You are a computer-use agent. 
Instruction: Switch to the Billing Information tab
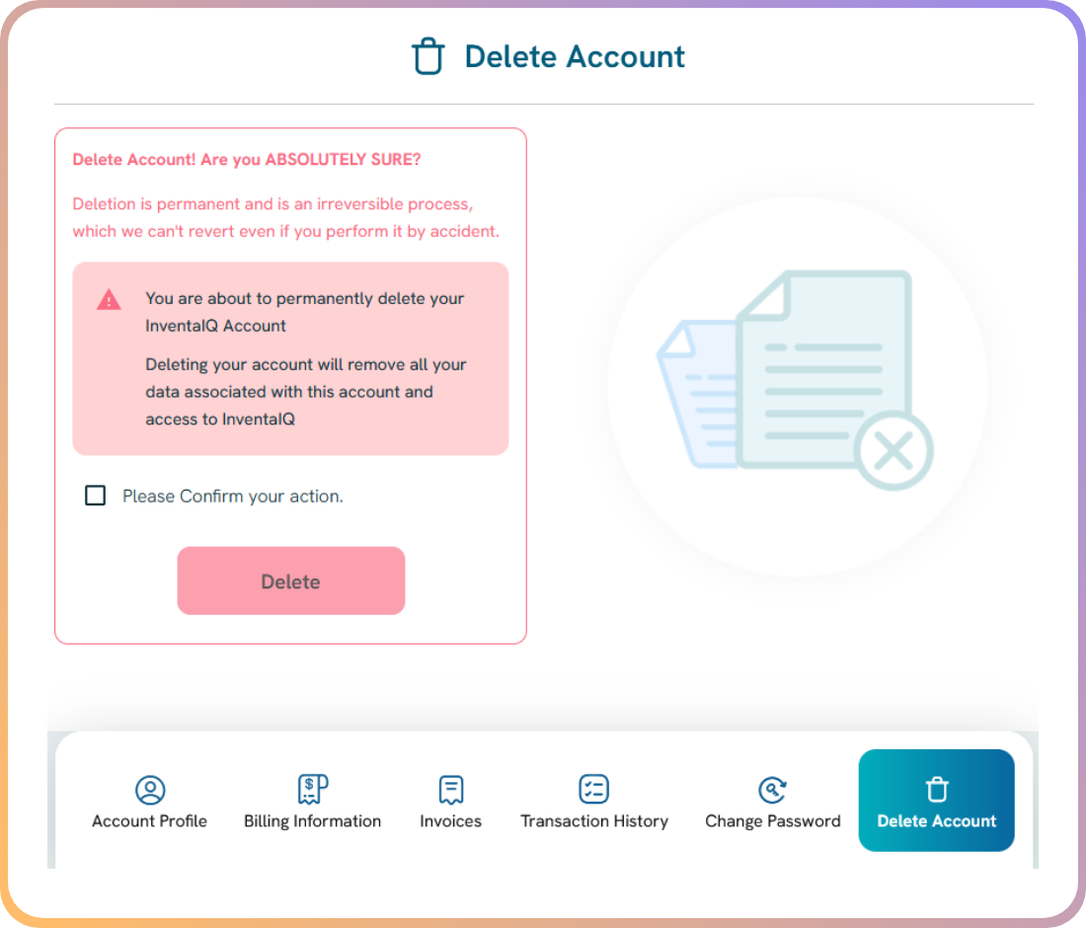pos(312,820)
